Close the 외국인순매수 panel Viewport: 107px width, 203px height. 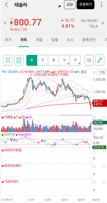pos(104,166)
